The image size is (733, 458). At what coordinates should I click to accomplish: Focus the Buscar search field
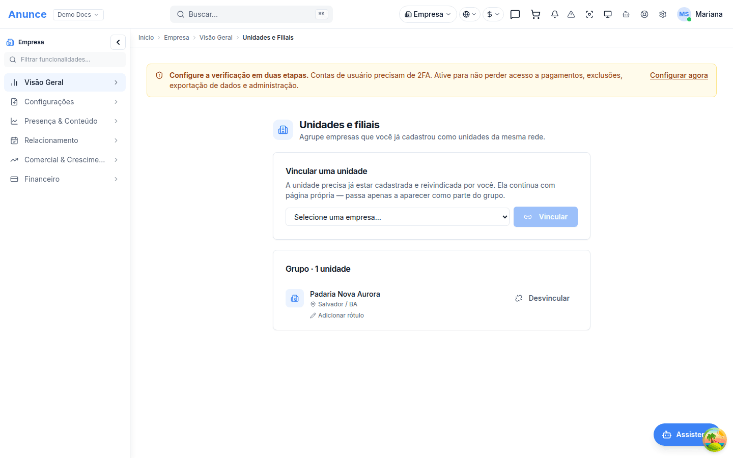251,14
